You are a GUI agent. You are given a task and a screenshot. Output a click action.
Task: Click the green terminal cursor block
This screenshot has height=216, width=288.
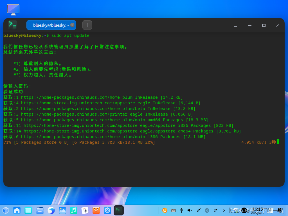coord(278,142)
